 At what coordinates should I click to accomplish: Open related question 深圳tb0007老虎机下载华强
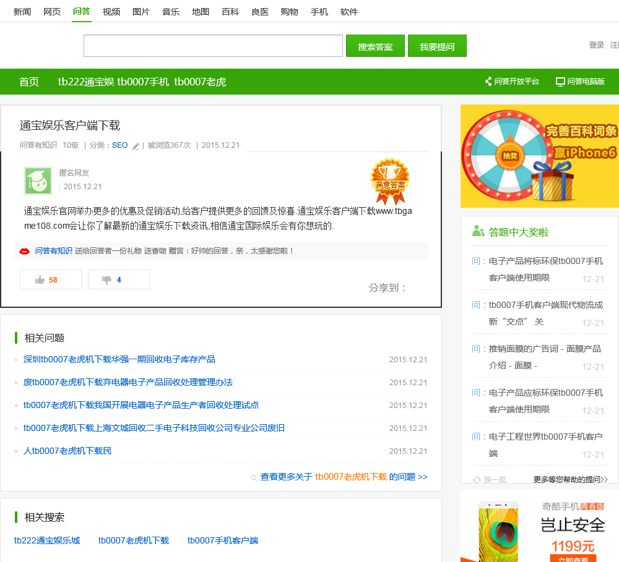tap(119, 359)
